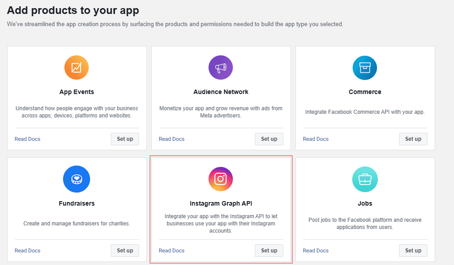This screenshot has height=265, width=454.
Task: Click the Audience Network megaphone icon
Action: (x=221, y=68)
